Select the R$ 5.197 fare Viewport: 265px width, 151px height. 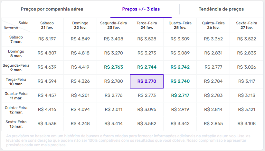pos(47,39)
